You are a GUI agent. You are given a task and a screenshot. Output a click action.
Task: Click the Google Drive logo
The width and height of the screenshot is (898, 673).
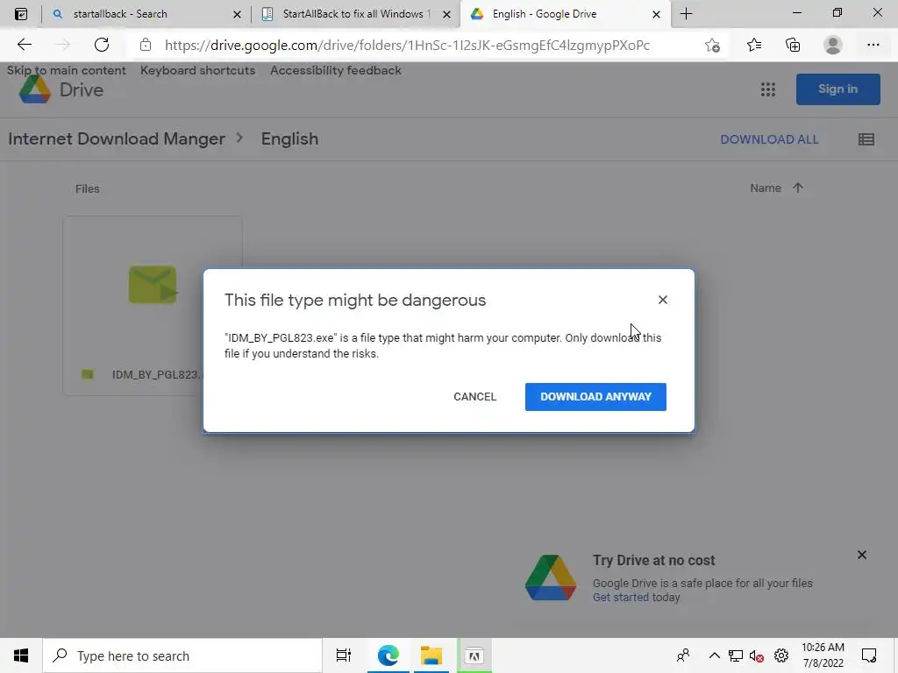click(61, 90)
